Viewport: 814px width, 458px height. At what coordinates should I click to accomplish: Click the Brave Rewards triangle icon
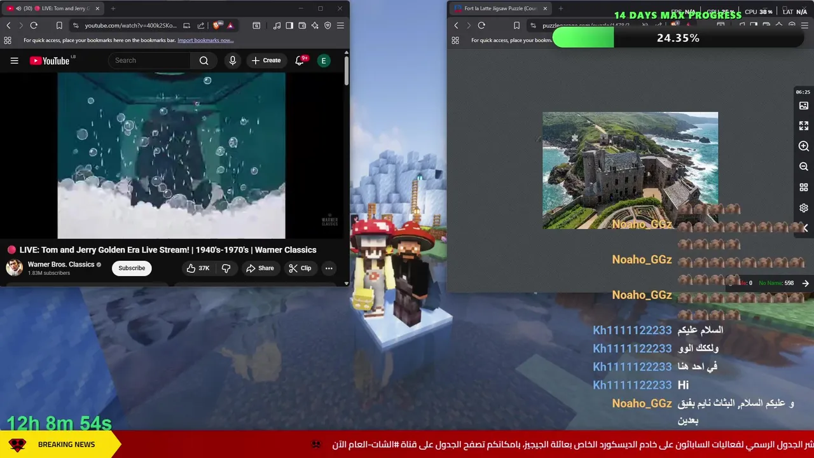230,25
